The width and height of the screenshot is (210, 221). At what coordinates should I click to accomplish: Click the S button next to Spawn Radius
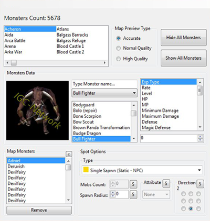click(133, 194)
